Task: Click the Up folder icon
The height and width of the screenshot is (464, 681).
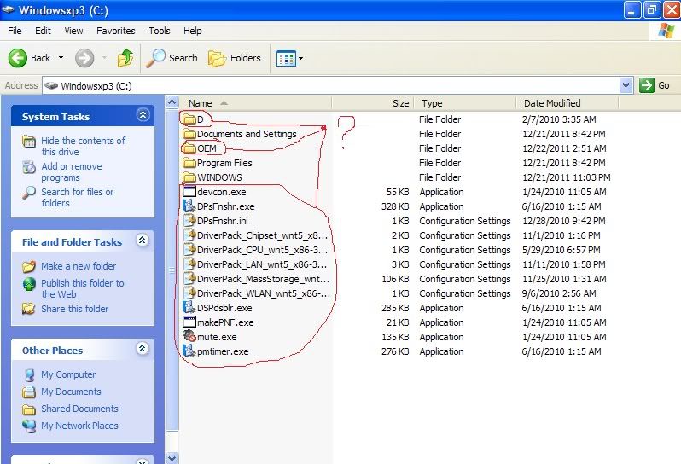Action: (125, 58)
